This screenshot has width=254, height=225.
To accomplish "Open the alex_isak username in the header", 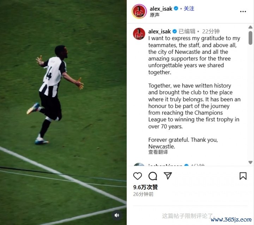I will click(x=161, y=8).
